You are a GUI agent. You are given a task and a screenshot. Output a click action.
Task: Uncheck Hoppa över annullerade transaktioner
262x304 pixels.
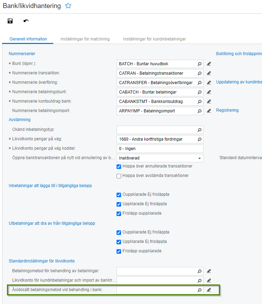119,166
